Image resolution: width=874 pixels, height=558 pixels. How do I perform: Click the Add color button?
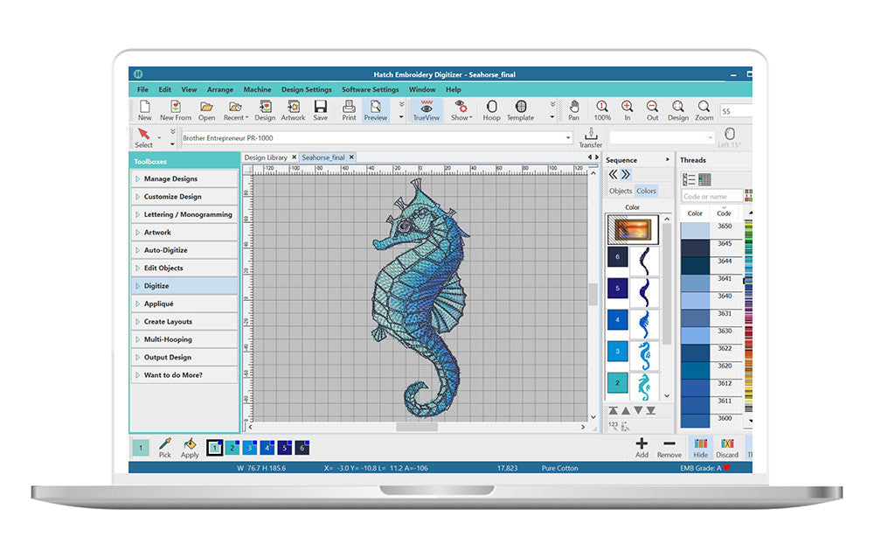pyautogui.click(x=642, y=447)
